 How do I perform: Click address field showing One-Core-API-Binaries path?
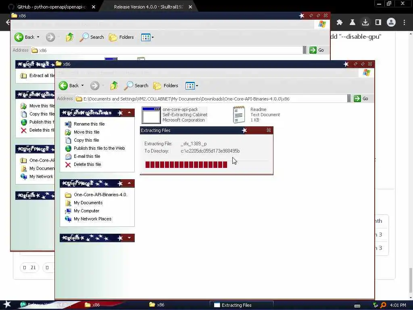click(x=211, y=99)
